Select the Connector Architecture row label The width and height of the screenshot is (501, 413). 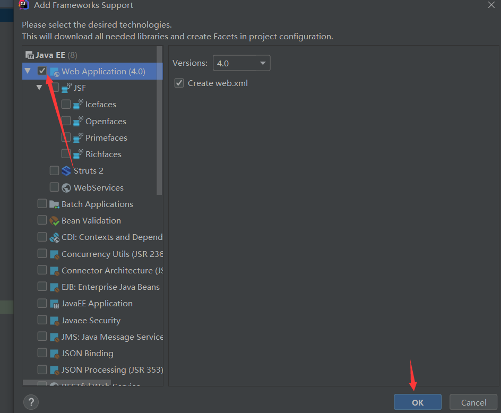tap(112, 271)
